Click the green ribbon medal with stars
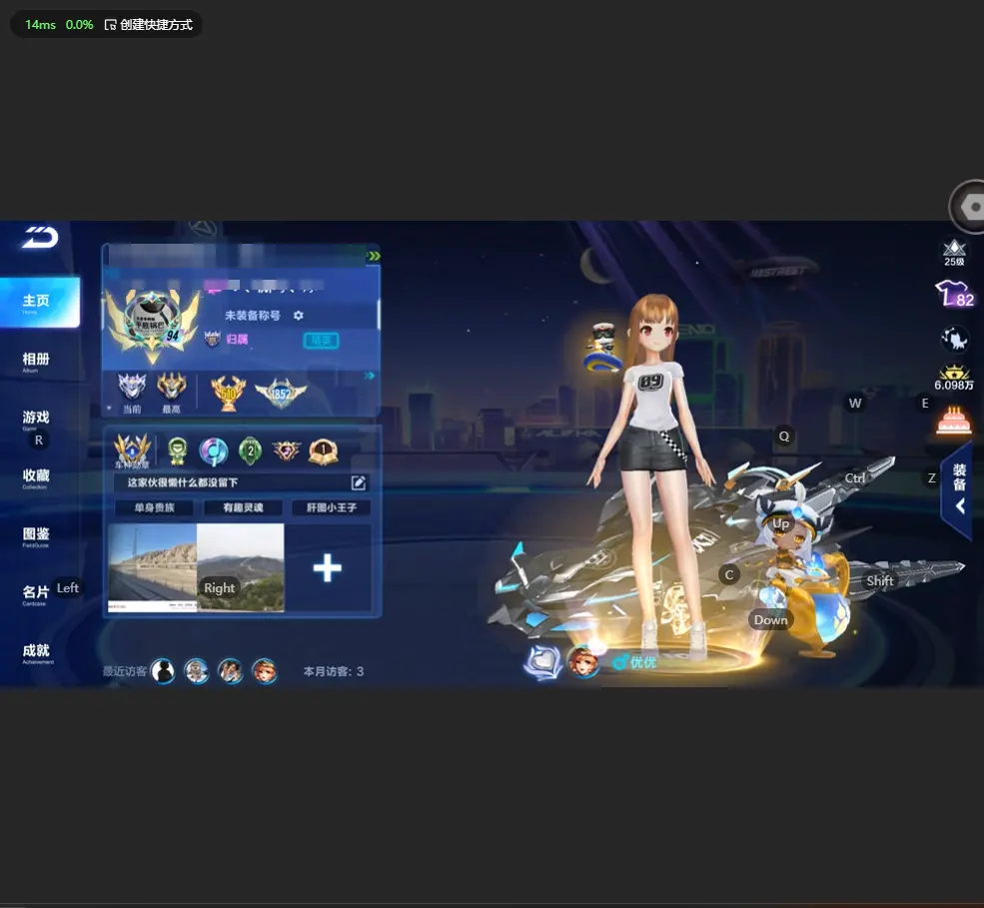 tap(178, 451)
